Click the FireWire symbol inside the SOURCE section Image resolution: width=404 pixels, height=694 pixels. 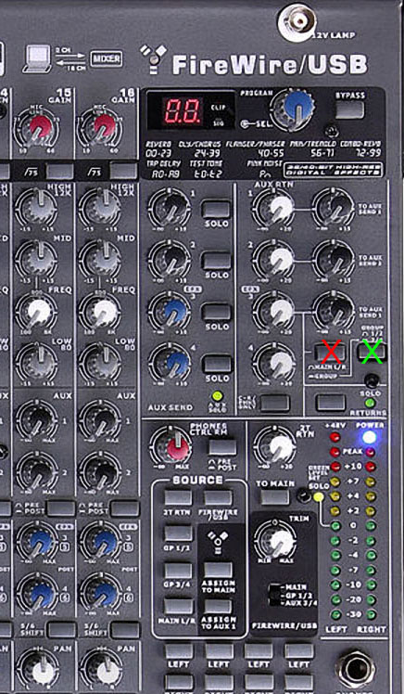click(218, 543)
